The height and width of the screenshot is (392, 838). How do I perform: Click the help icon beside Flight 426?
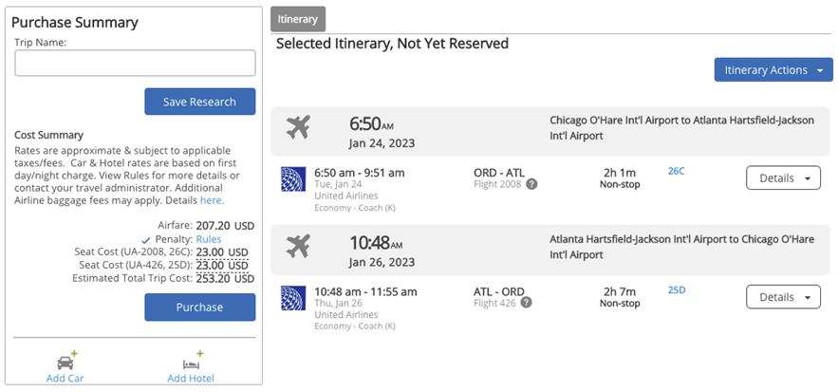pos(526,303)
